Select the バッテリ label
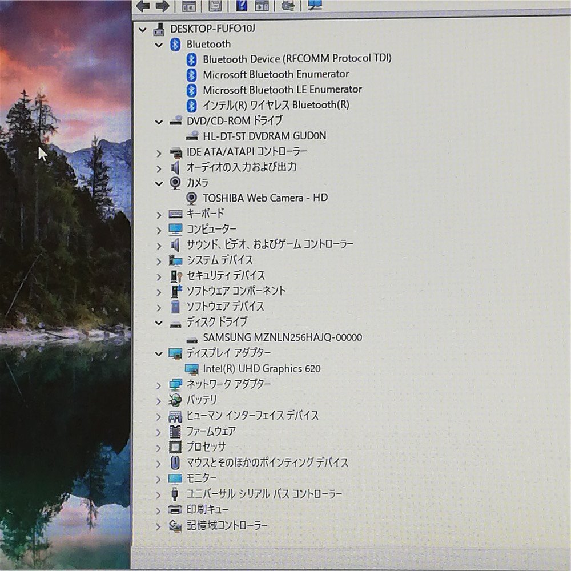This screenshot has height=571, width=571. (202, 400)
